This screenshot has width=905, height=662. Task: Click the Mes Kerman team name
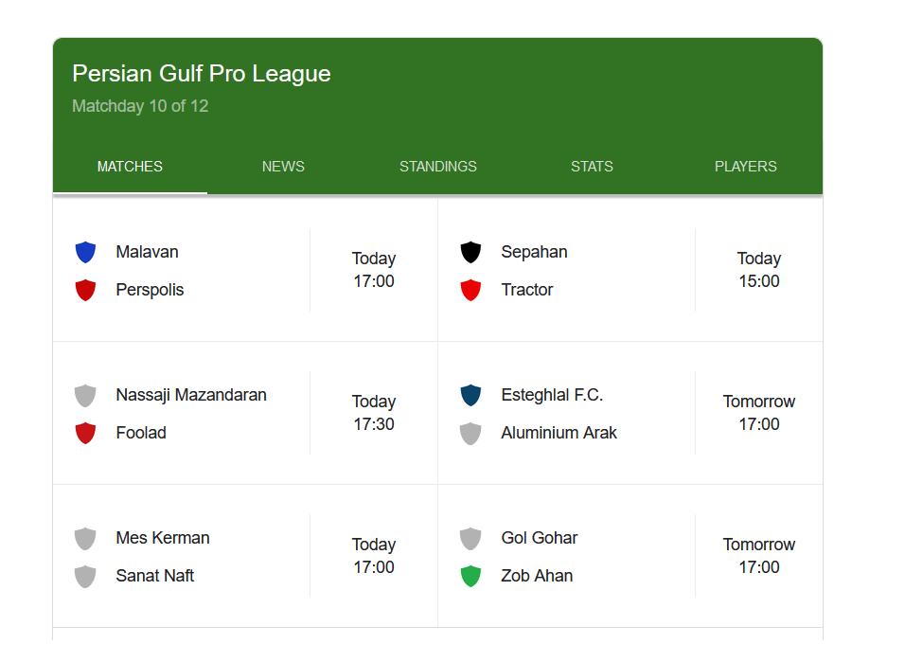click(163, 538)
